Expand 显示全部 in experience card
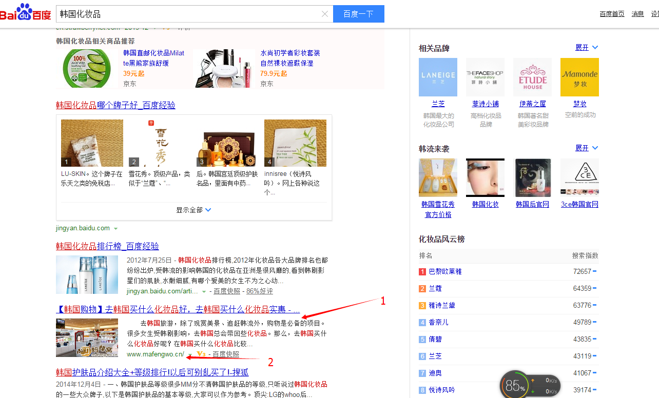Screen dimensions: 659x398 (193, 210)
